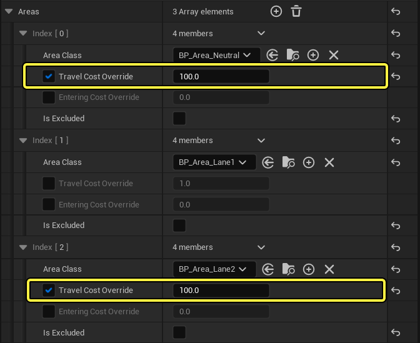
Task: Reset Index [2] Travel Cost Override to default
Action: [x=396, y=291]
